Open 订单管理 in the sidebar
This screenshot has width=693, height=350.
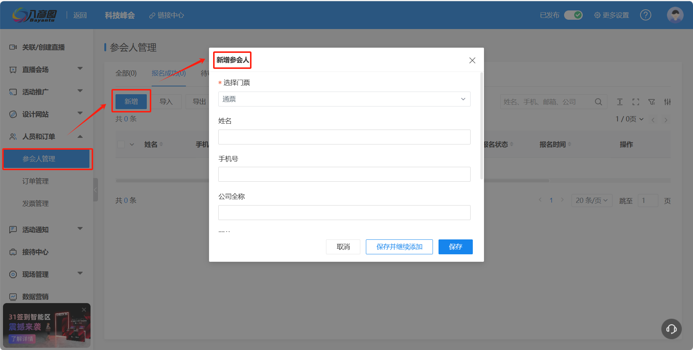[35, 181]
